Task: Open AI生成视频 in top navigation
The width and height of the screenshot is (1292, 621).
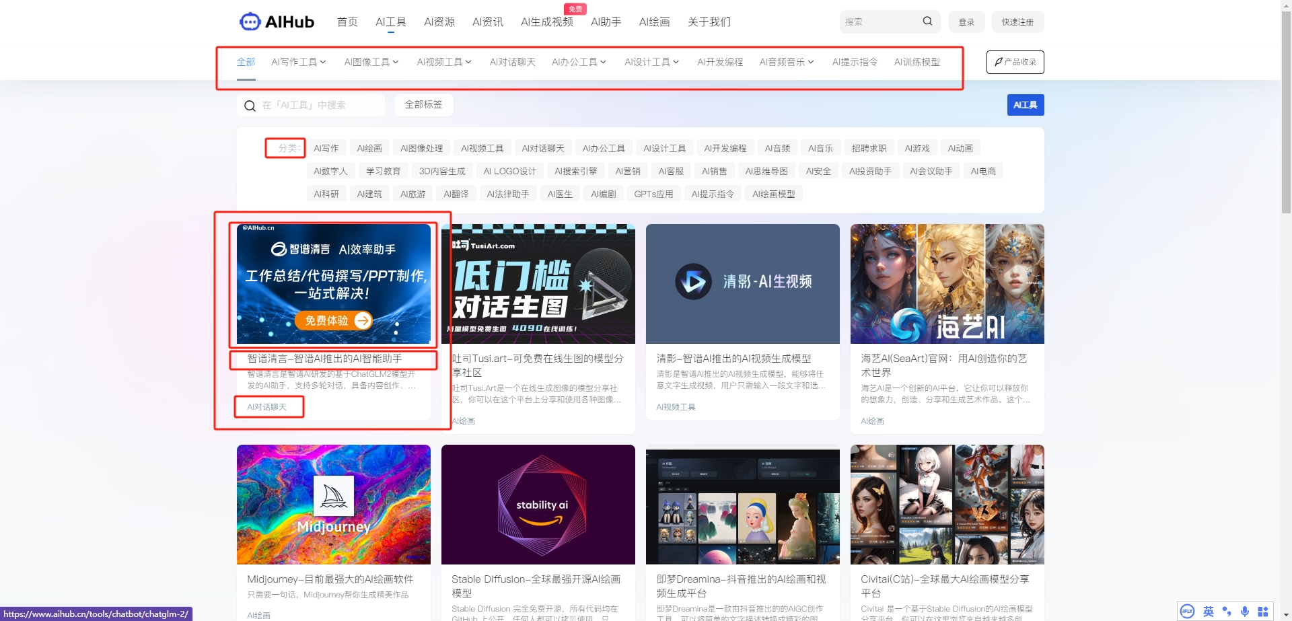Action: pos(547,22)
